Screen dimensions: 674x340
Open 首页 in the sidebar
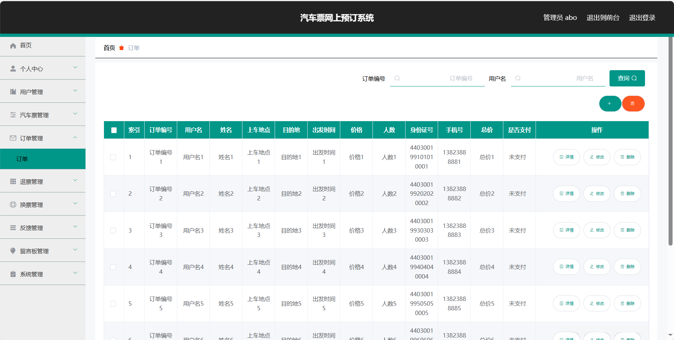(43, 46)
